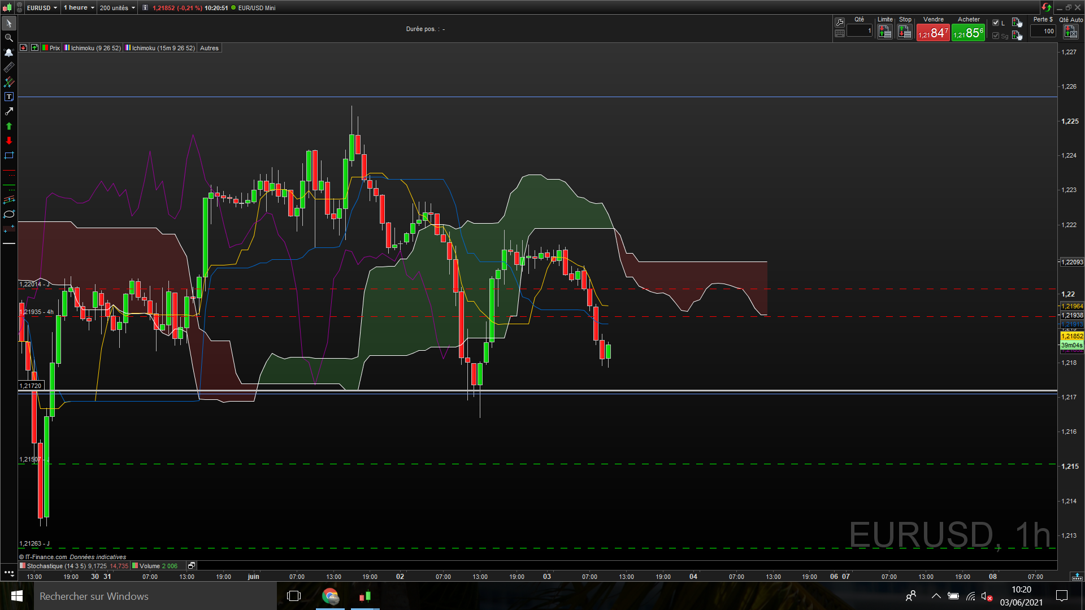Screen dimensions: 1085x610
Task: Click the green Acheter buy price button
Action: click(968, 33)
